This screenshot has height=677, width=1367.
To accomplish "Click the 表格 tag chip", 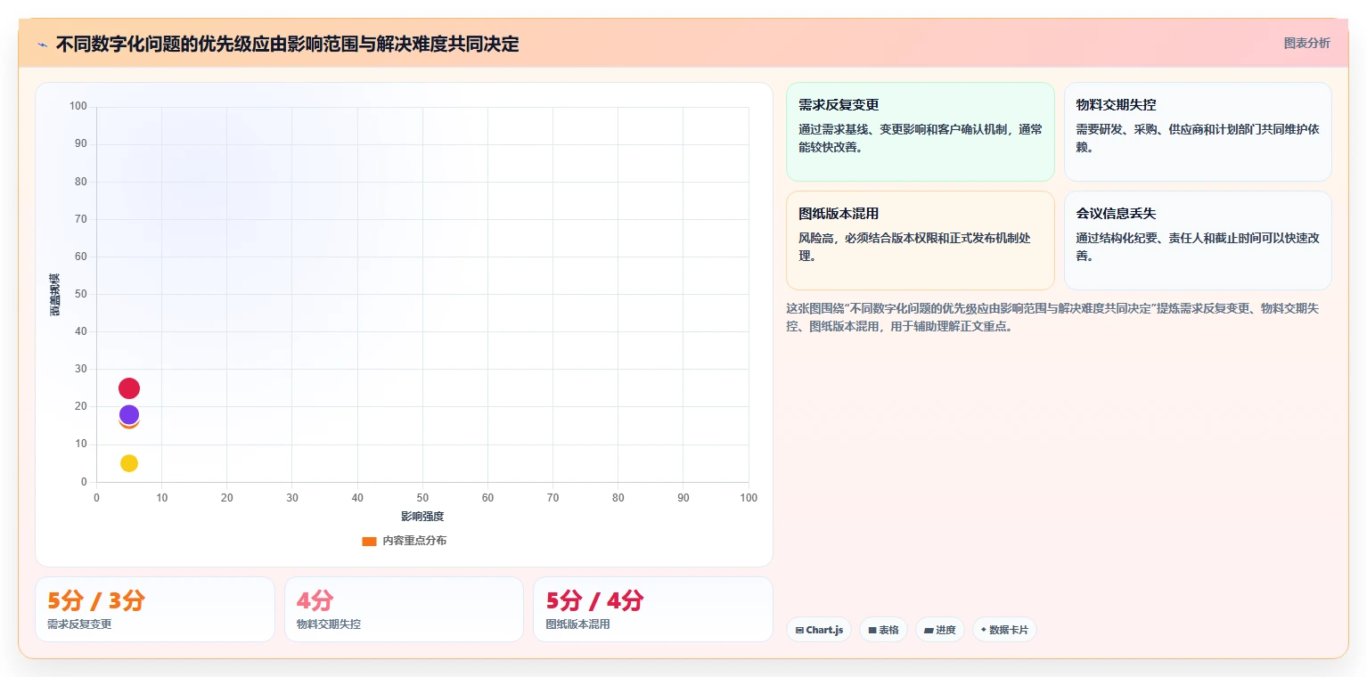I will (x=883, y=630).
